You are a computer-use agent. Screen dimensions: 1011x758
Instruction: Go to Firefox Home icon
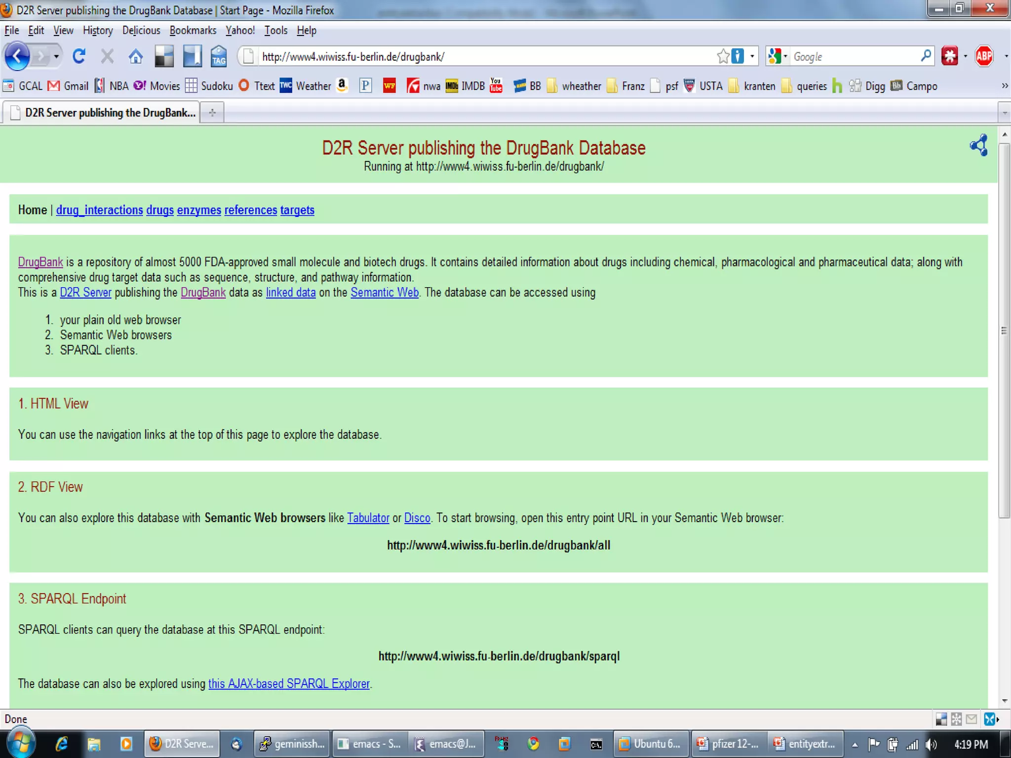[x=136, y=56]
